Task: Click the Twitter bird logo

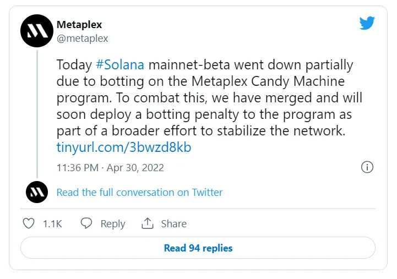Action: (367, 23)
